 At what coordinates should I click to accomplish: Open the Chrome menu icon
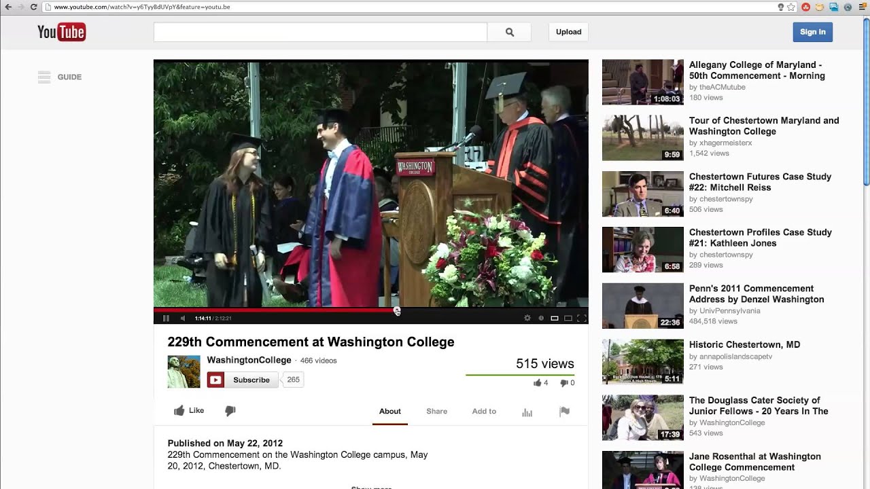[862, 7]
